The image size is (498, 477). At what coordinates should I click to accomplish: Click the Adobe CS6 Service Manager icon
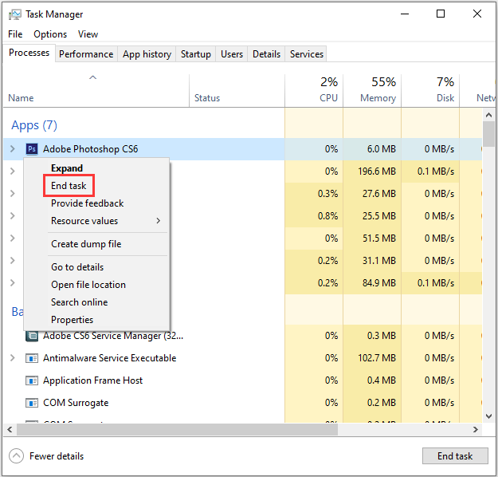[x=32, y=336]
